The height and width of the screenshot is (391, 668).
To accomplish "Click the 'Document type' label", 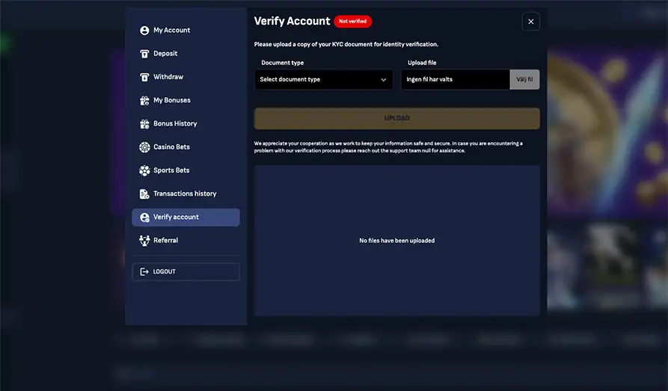I will (x=283, y=63).
